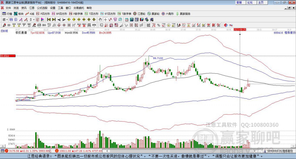Select the zigzag wave line tool
The image size is (296, 159).
coord(126,25)
